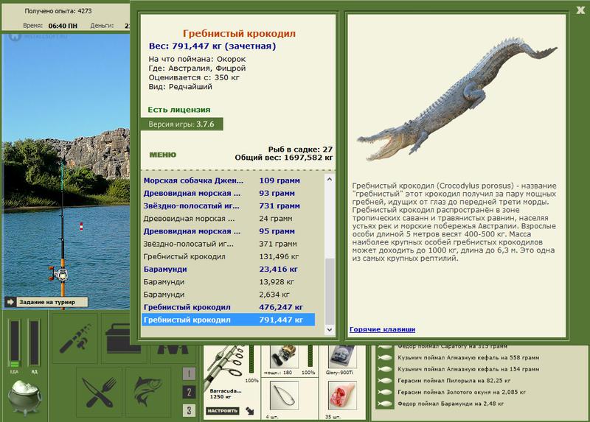This screenshot has height=422, width=590.
Task: Select the Barracuda 1250 кг rod thumbnail
Action: (x=225, y=366)
